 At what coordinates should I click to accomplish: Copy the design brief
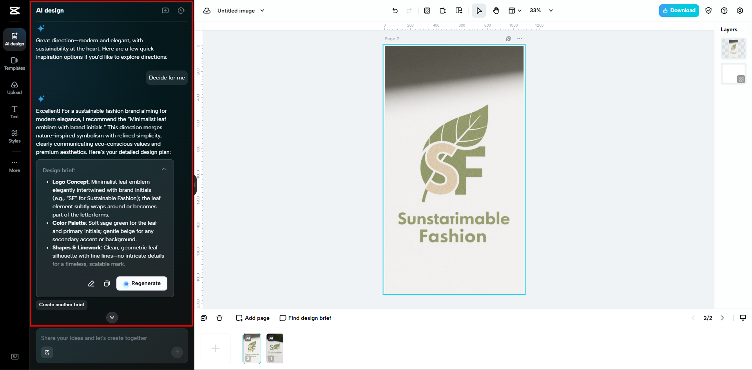(107, 283)
